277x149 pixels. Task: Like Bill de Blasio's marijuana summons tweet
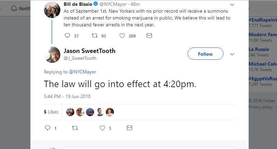click(122, 36)
